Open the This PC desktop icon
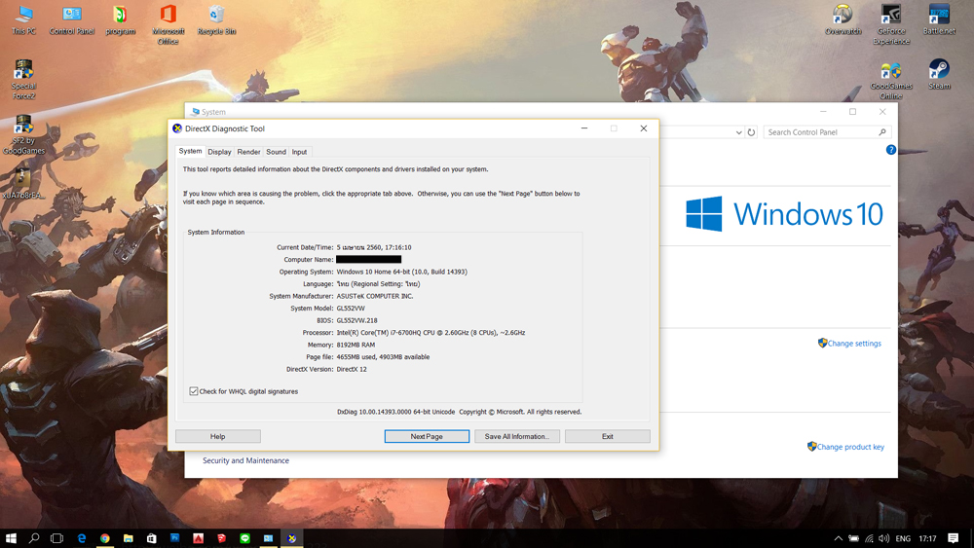 click(23, 19)
